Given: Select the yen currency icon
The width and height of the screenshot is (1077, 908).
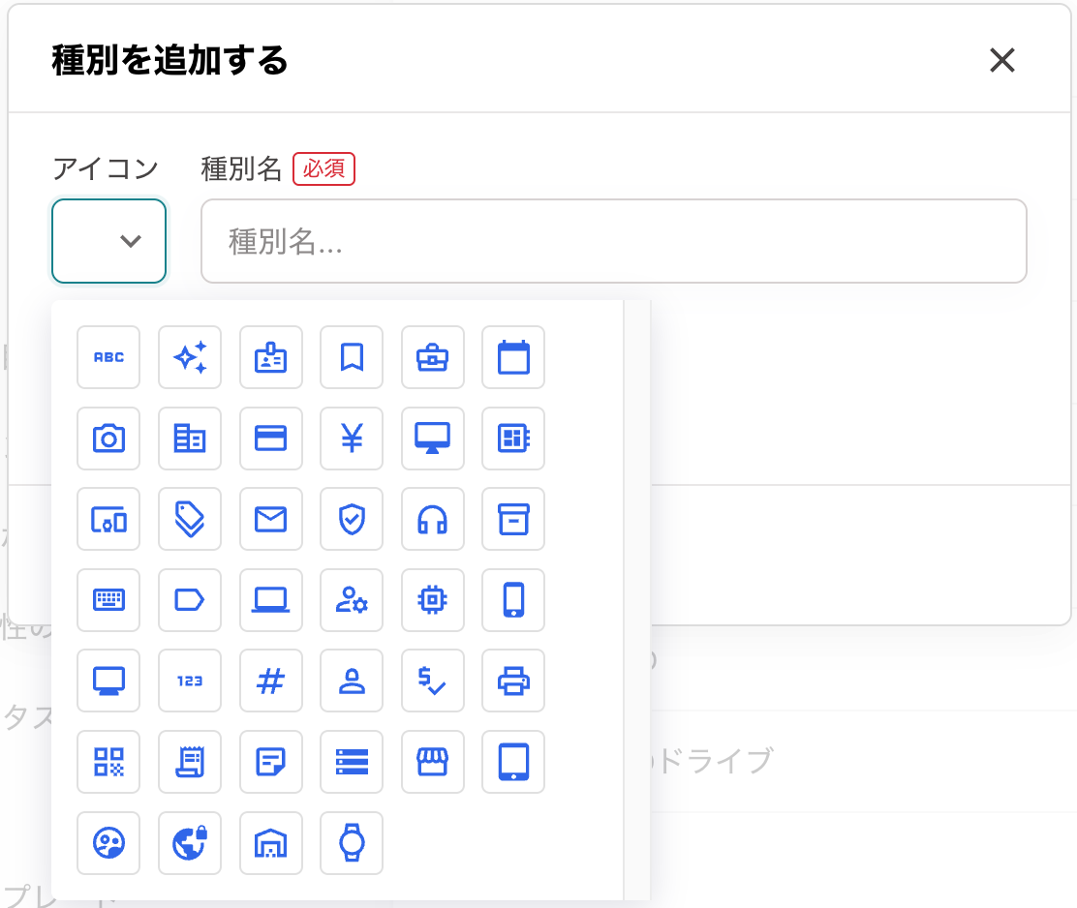Looking at the screenshot, I should point(352,438).
